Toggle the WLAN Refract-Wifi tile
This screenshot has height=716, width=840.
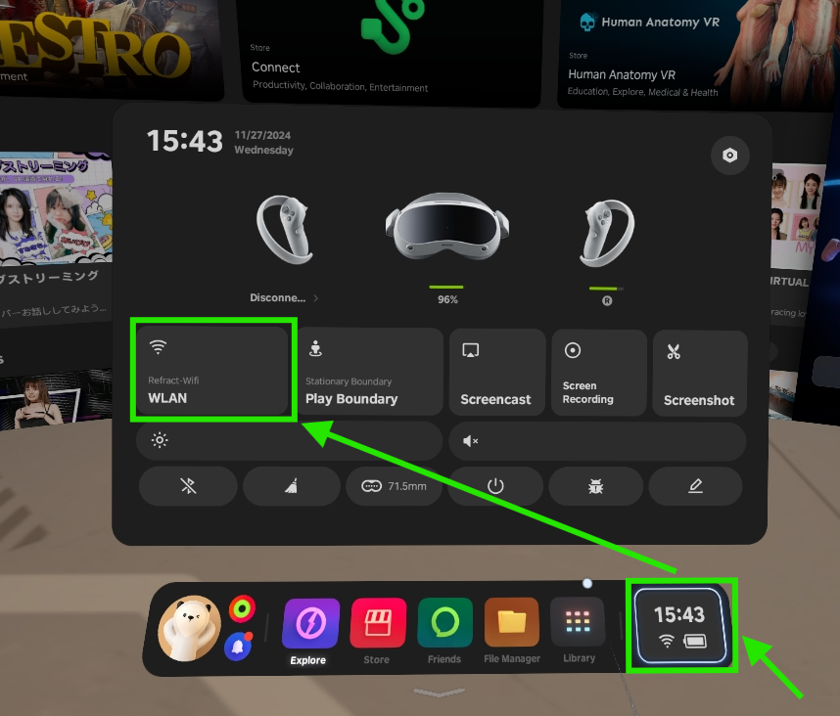(212, 371)
